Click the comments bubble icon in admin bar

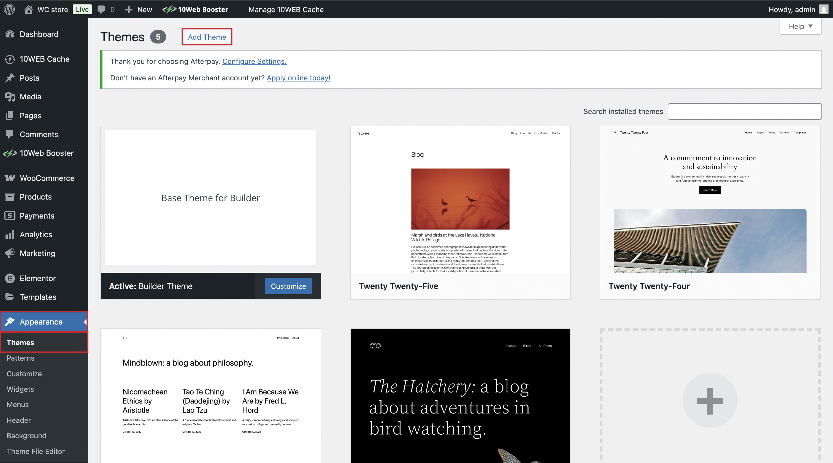(x=101, y=9)
